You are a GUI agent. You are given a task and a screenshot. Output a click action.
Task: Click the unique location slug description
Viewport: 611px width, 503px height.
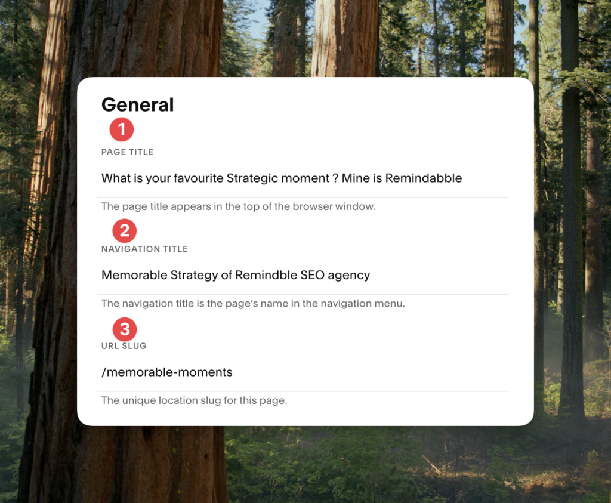point(194,400)
